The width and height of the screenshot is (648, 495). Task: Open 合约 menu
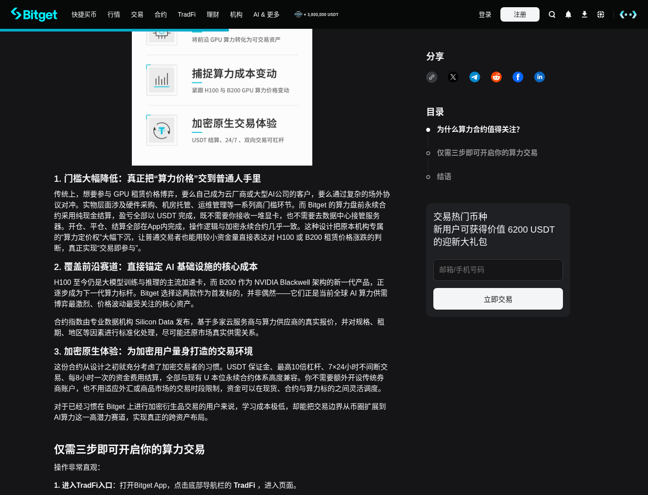[x=161, y=14]
